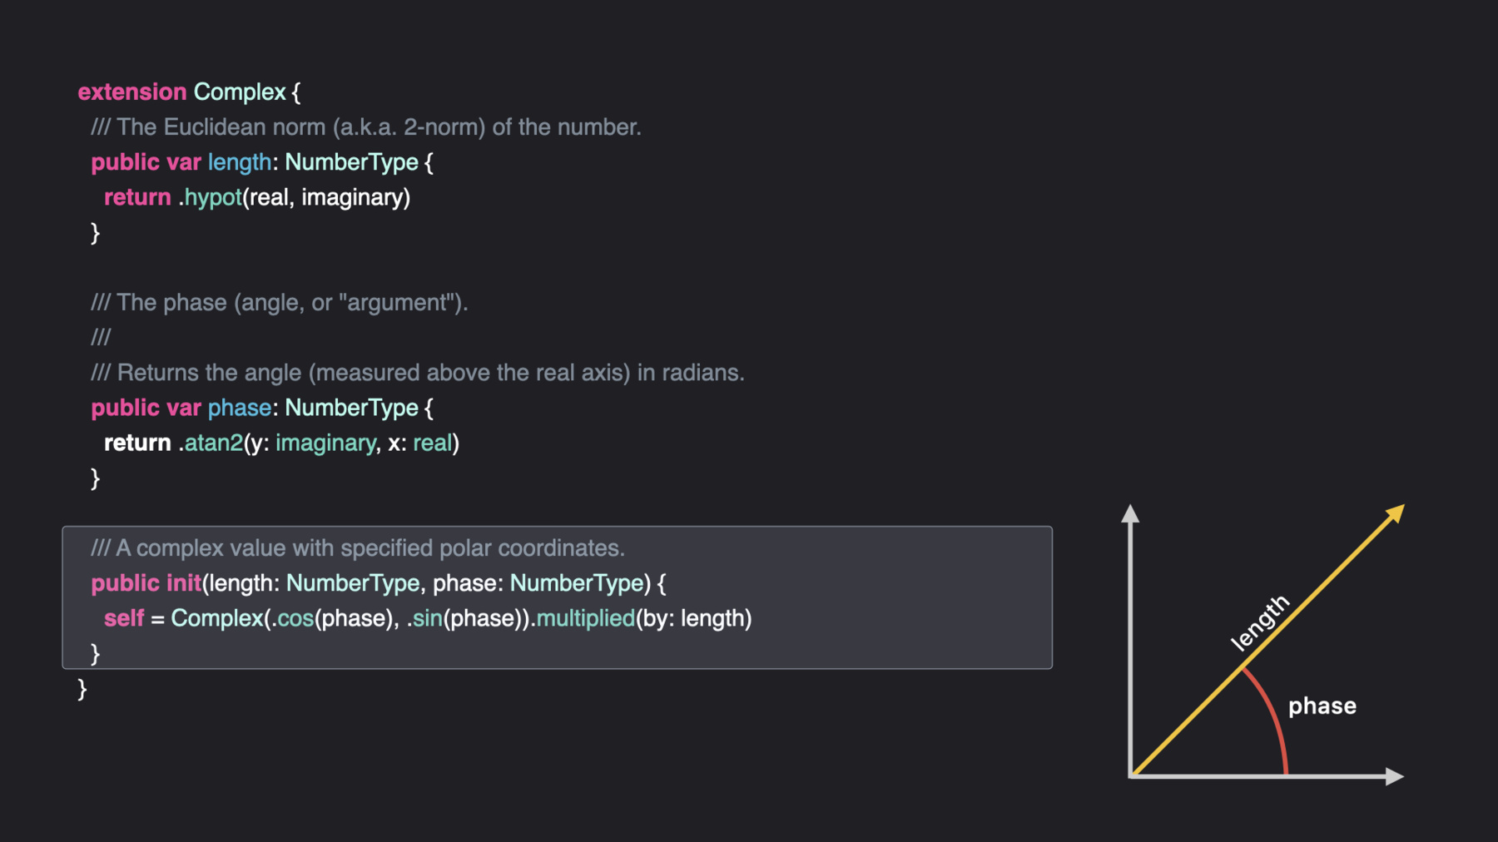
Task: Click the 'return' keyword in the length getter
Action: [x=137, y=197]
